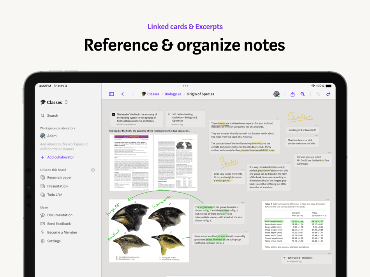Toggle the sidebar panel icon
The image size is (370, 277).
pos(111,94)
